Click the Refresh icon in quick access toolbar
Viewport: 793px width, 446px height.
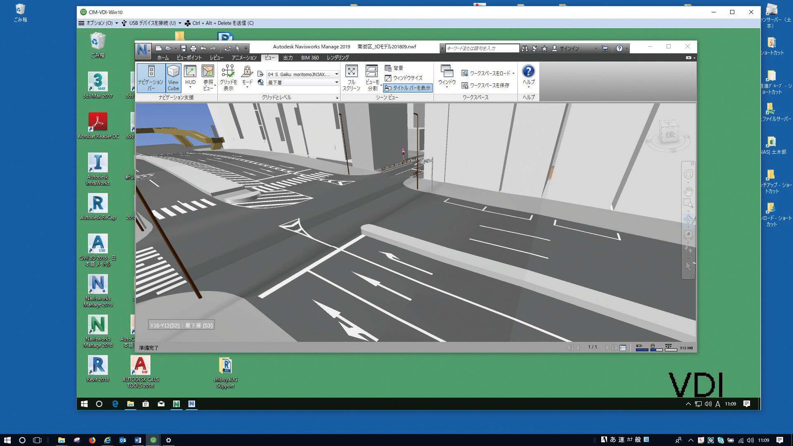point(227,48)
